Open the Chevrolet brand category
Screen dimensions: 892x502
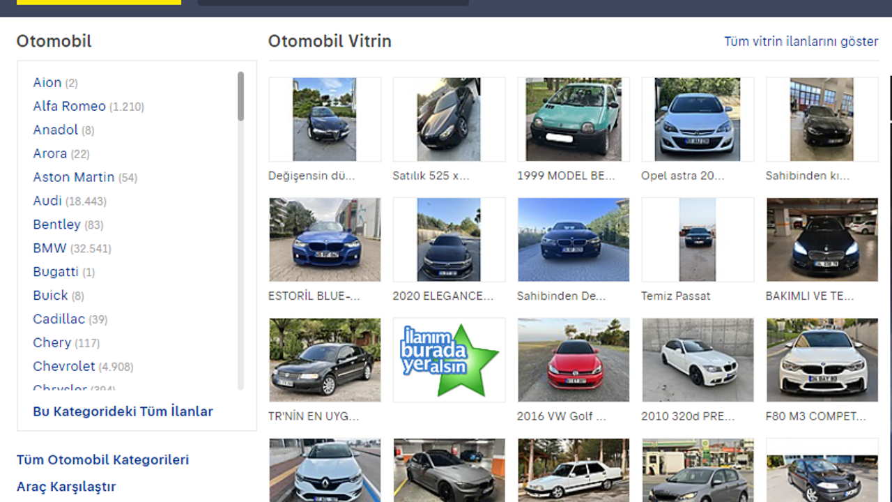click(63, 367)
